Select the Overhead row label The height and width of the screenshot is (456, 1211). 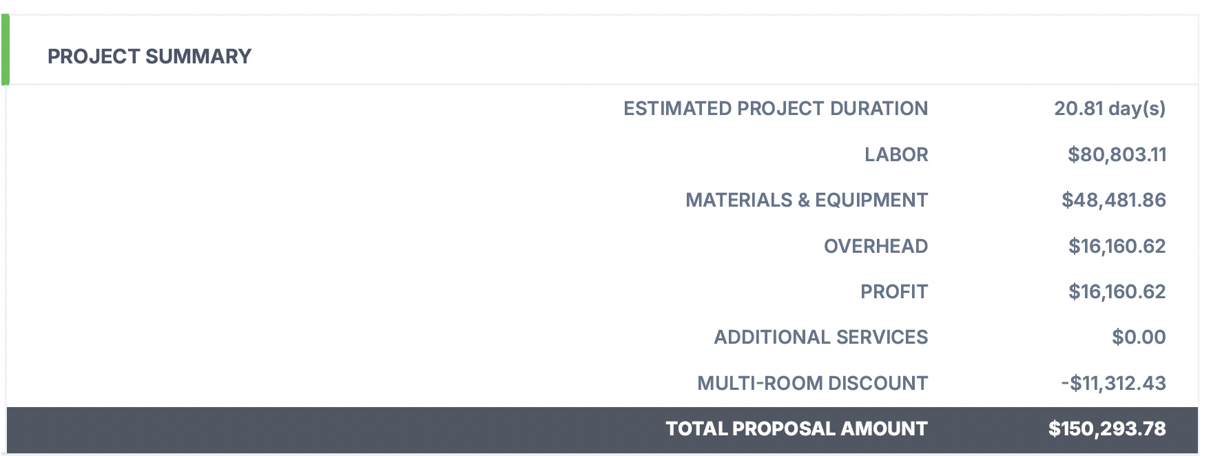[x=876, y=246]
